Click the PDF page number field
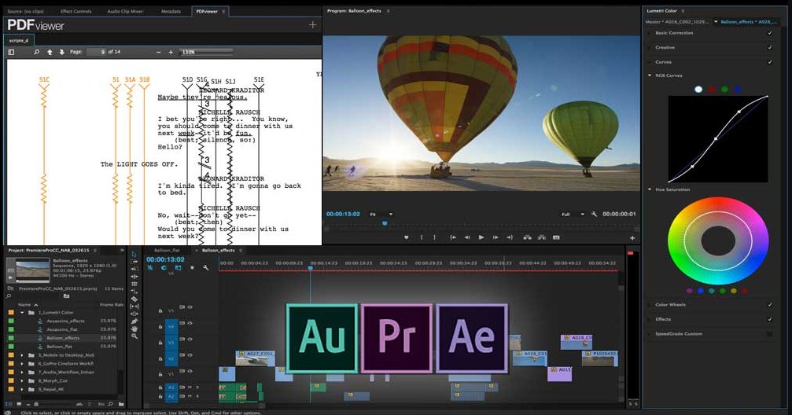 click(x=97, y=52)
